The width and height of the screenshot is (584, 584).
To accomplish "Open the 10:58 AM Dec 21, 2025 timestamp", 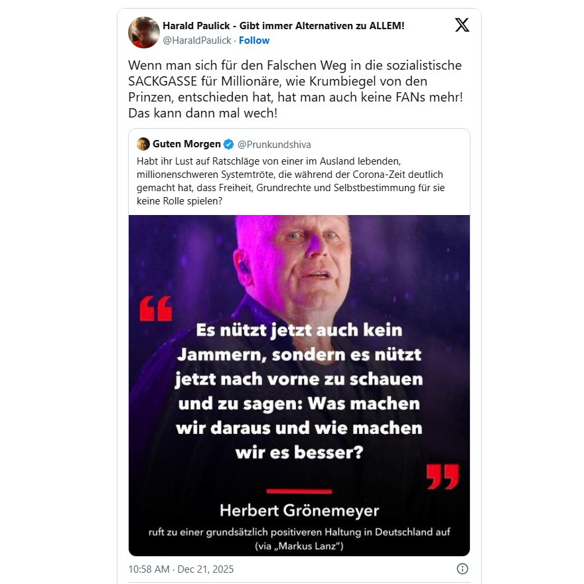I will (181, 569).
